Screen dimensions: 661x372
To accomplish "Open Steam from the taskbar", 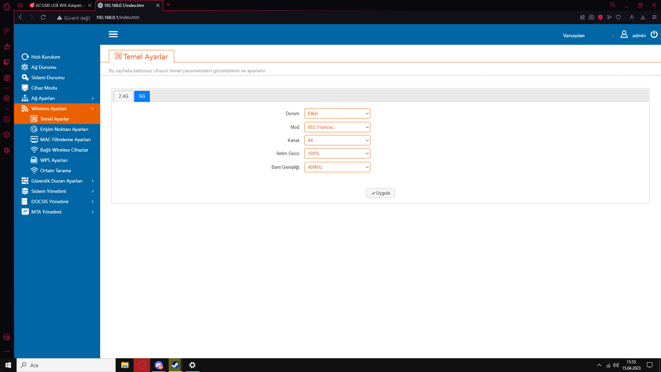I will click(x=175, y=365).
